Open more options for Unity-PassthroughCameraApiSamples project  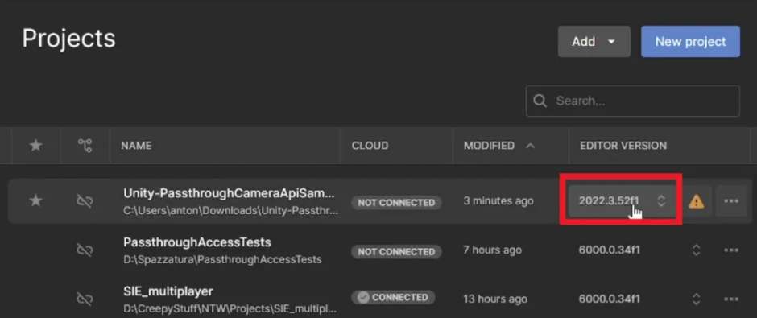click(x=731, y=200)
